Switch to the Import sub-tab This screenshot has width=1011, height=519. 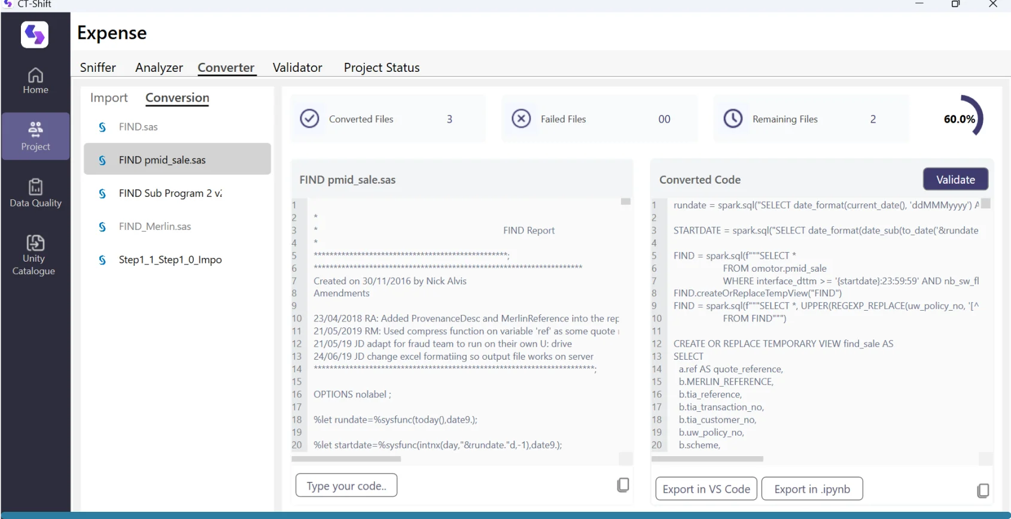(x=109, y=98)
